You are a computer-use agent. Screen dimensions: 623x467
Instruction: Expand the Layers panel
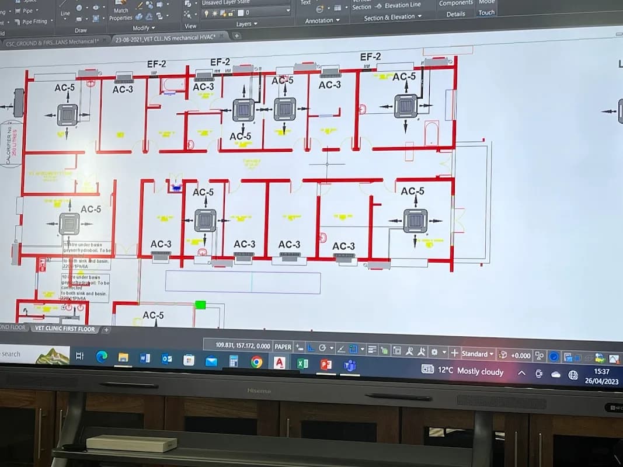point(247,24)
